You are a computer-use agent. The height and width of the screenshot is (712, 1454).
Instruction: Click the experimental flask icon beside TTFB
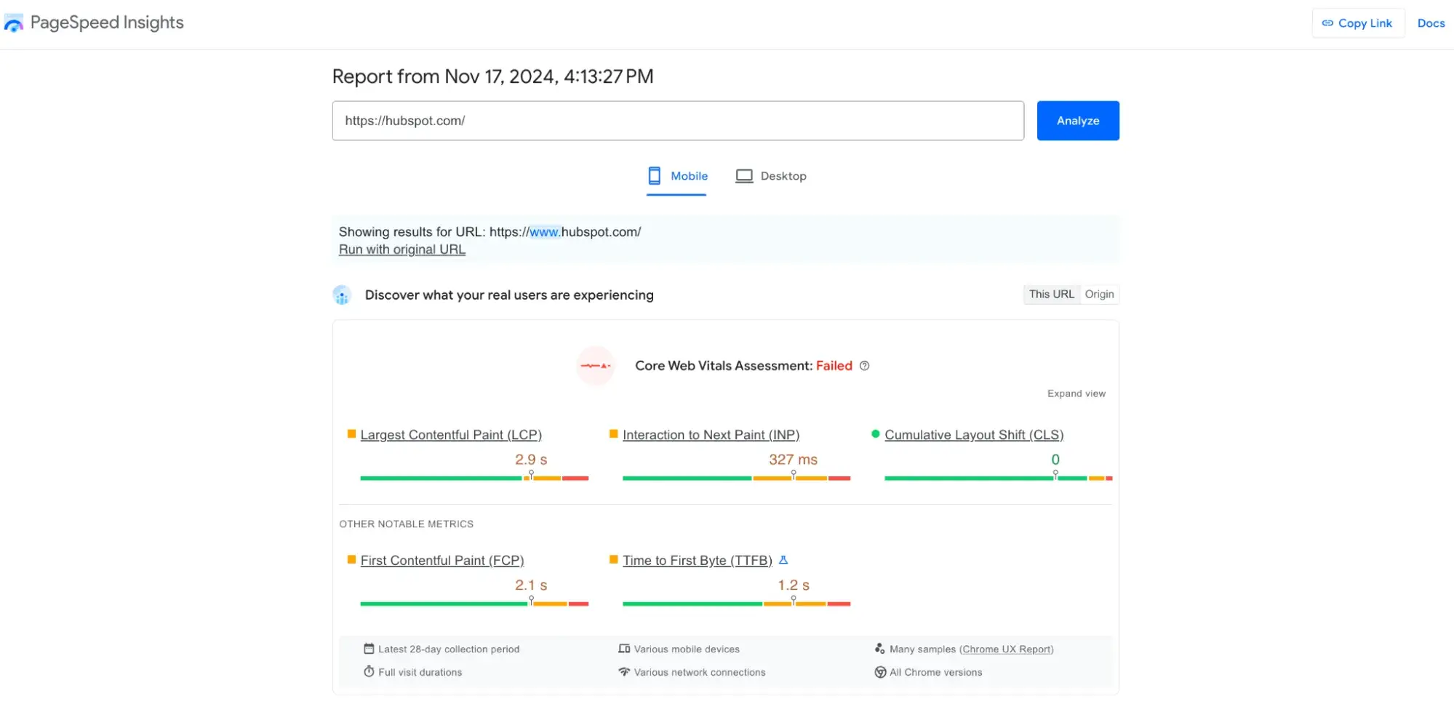coord(783,560)
